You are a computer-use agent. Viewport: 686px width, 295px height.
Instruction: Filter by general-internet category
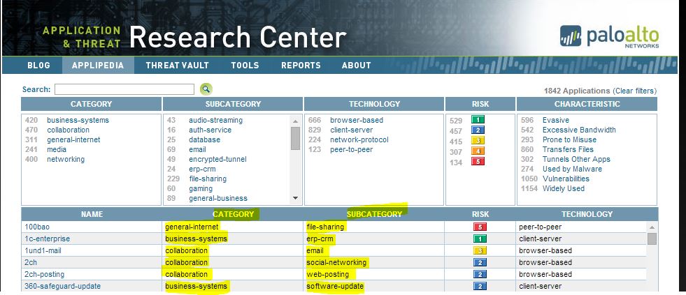pyautogui.click(x=73, y=139)
